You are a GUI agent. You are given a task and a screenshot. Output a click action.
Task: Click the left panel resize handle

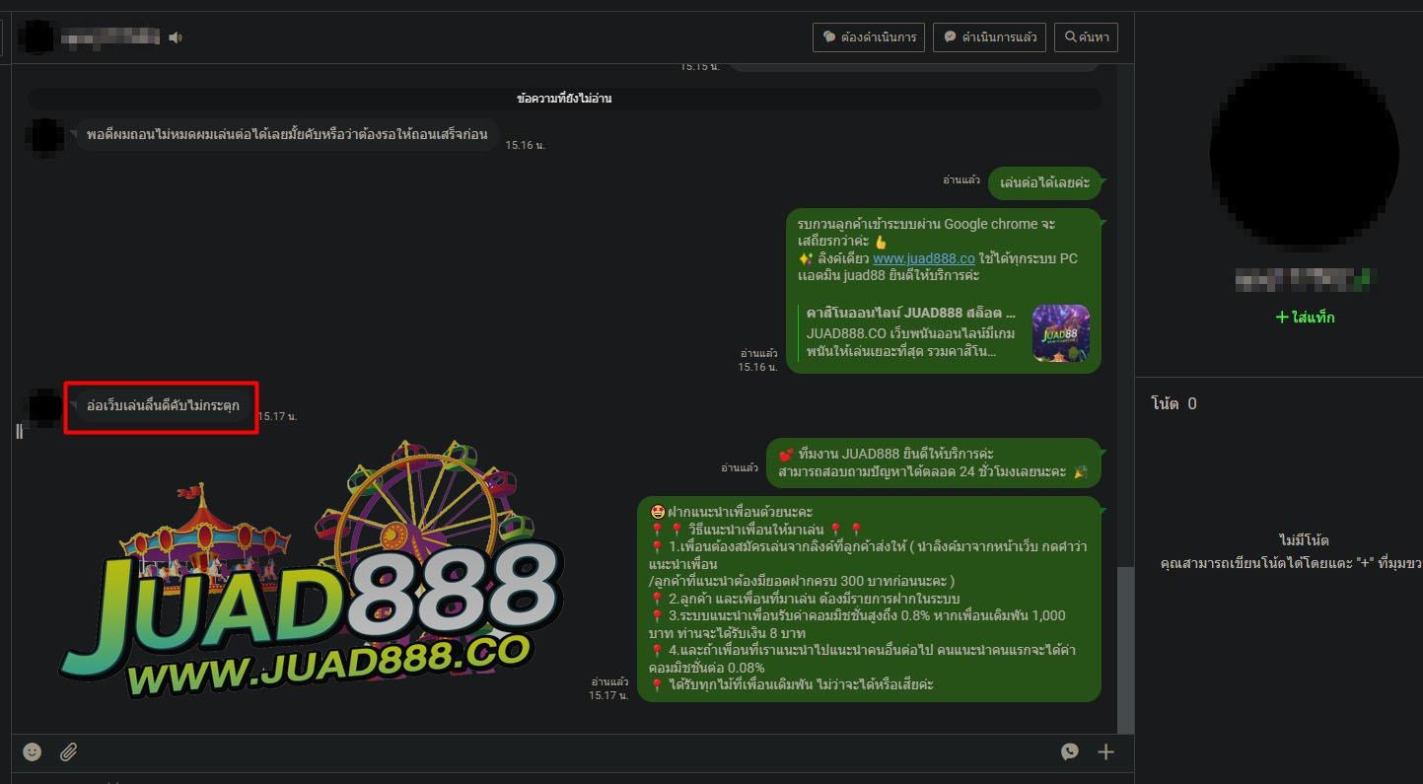(x=19, y=430)
